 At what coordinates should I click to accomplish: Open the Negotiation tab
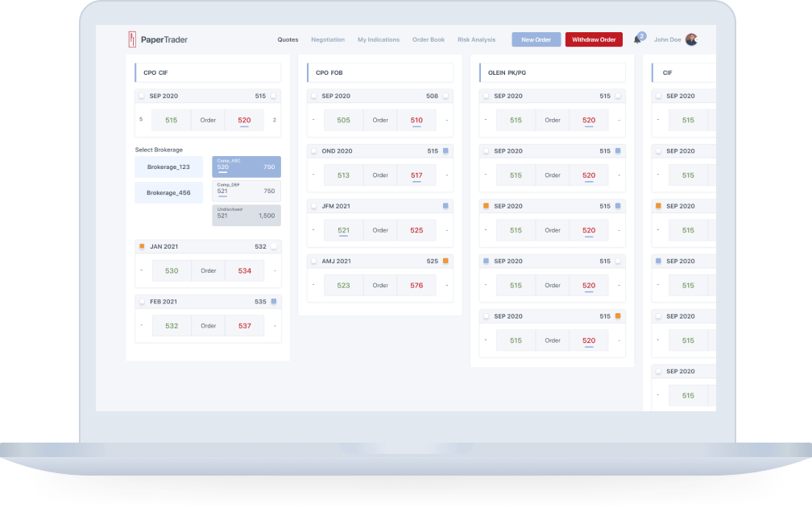coord(328,39)
